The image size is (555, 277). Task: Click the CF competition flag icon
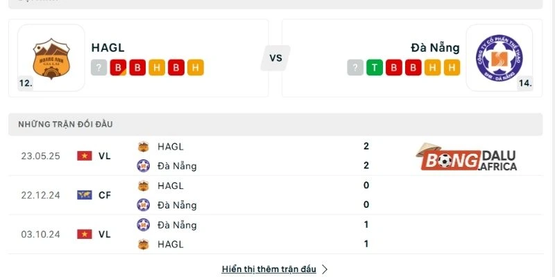coord(85,195)
